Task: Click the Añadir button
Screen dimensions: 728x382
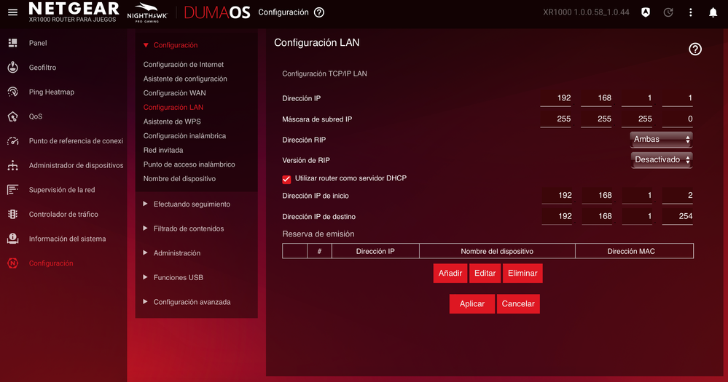Action: click(x=450, y=273)
